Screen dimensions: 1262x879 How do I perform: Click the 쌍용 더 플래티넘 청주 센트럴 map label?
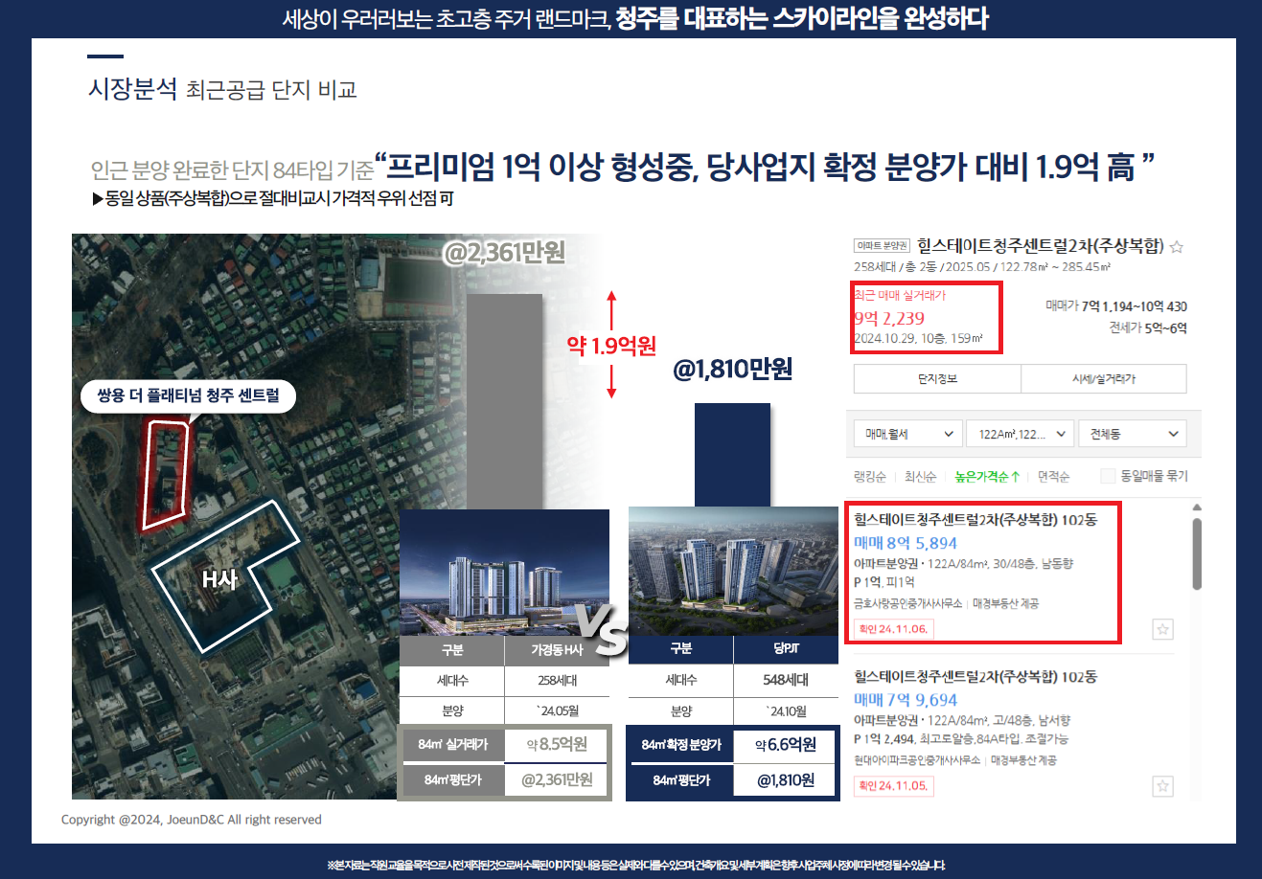click(188, 395)
